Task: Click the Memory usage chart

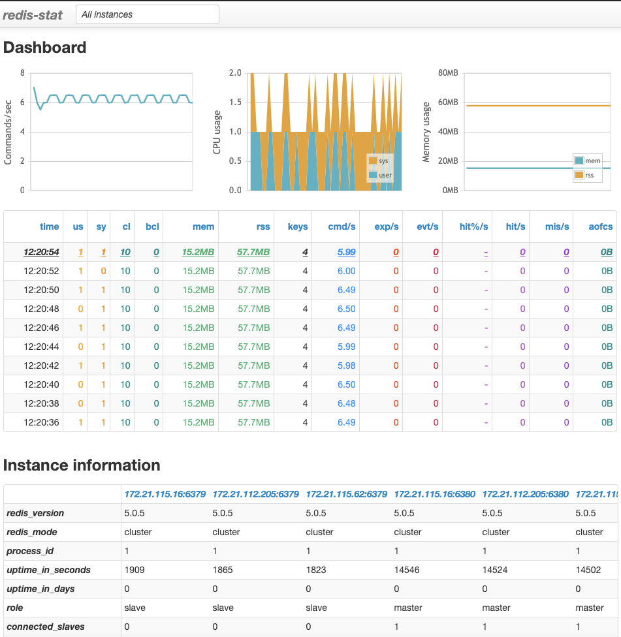Action: coord(537,132)
